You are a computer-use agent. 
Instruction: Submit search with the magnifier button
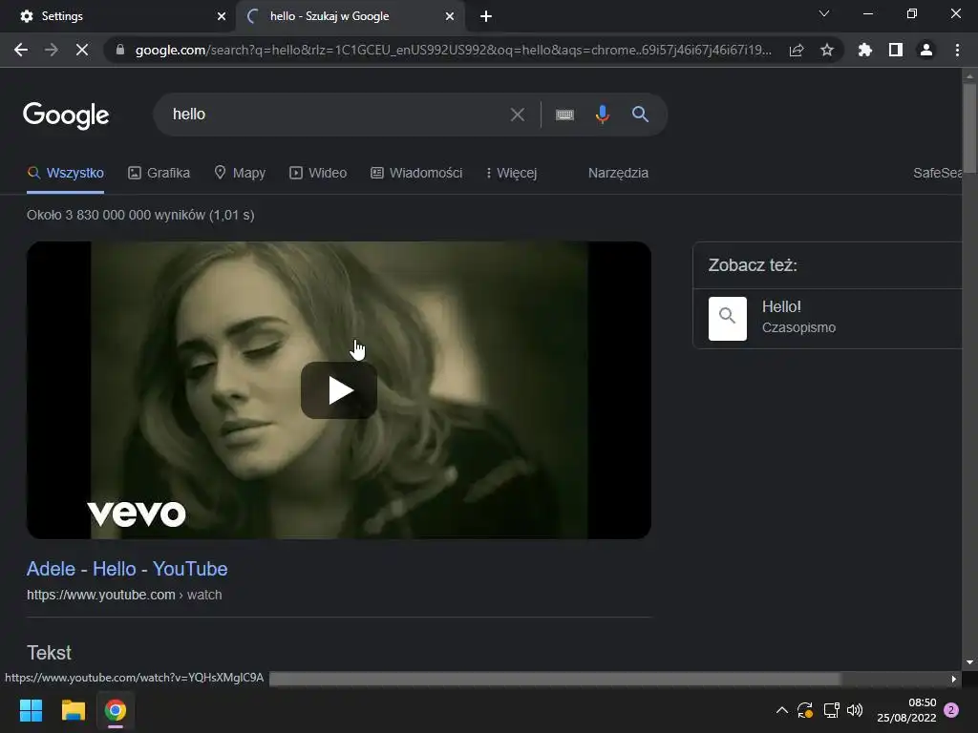(640, 115)
